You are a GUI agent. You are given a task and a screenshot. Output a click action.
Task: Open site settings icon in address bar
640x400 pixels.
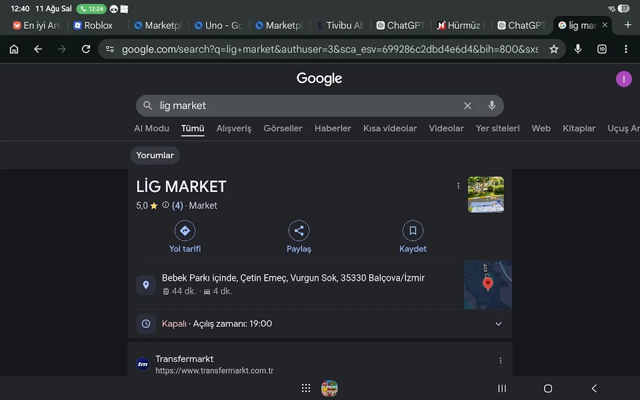point(110,49)
